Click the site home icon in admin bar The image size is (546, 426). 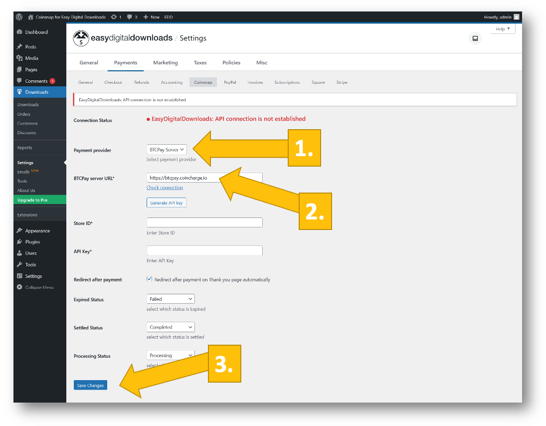coord(30,17)
